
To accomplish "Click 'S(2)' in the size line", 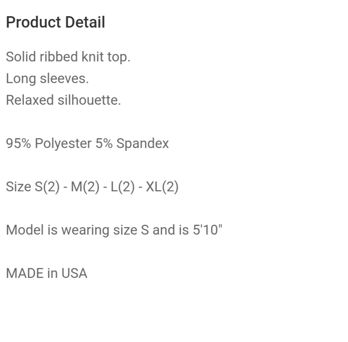I will point(47,187).
